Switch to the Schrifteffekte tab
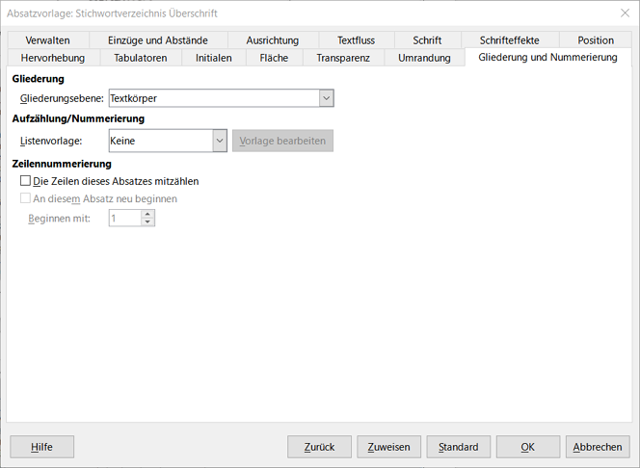 point(509,40)
